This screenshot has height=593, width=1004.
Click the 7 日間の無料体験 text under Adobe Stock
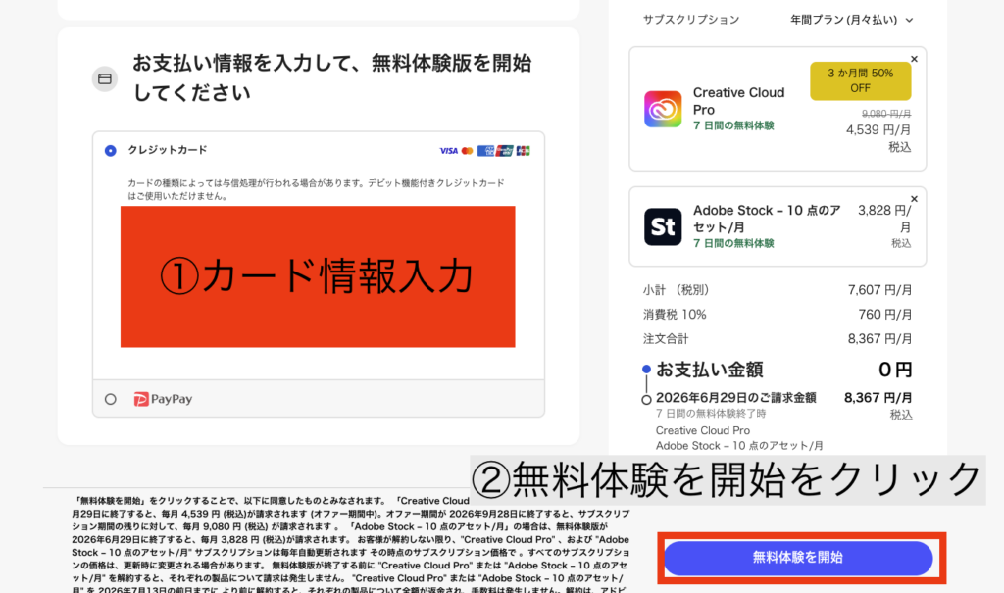[x=733, y=243]
